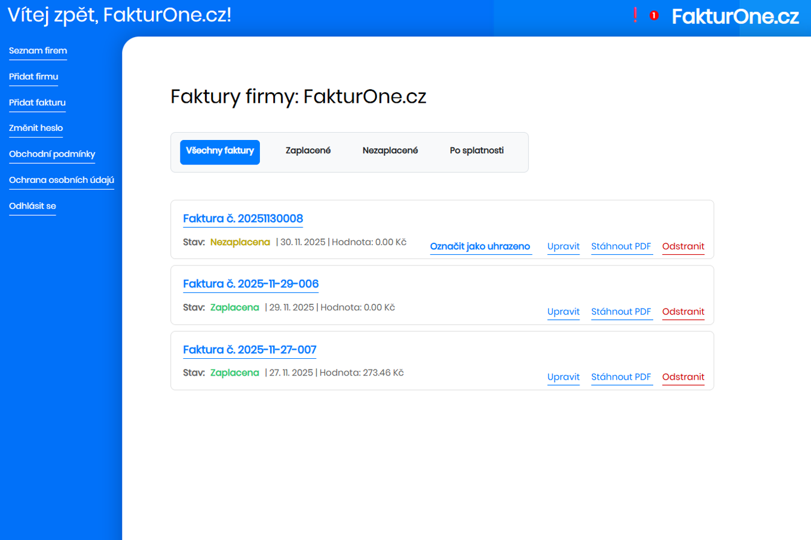Open invoice Faktura č. 20251130008
This screenshot has width=811, height=540.
[243, 218]
